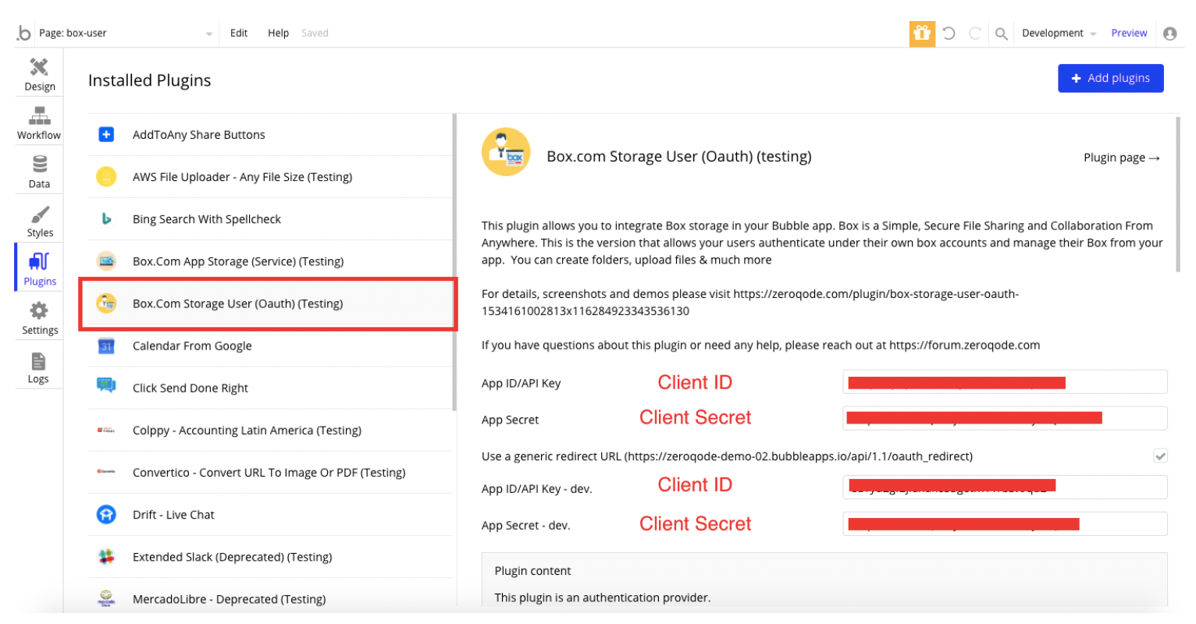The height and width of the screenshot is (624, 1196).
Task: Select Extended Slack (Deprecated) plugin
Action: pos(270,557)
